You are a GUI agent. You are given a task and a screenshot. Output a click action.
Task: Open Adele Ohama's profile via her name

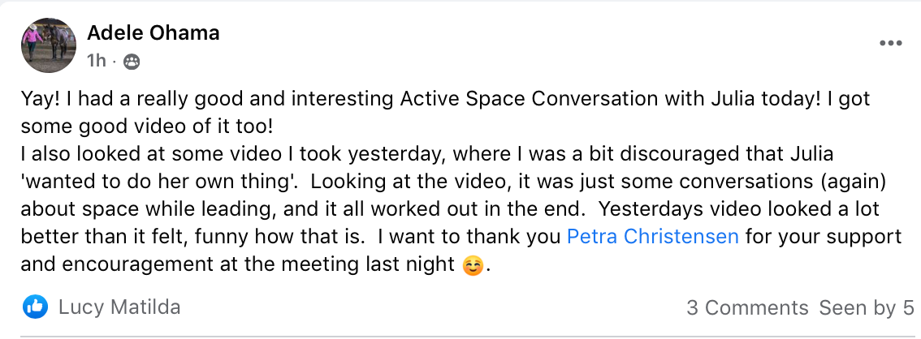tap(153, 33)
